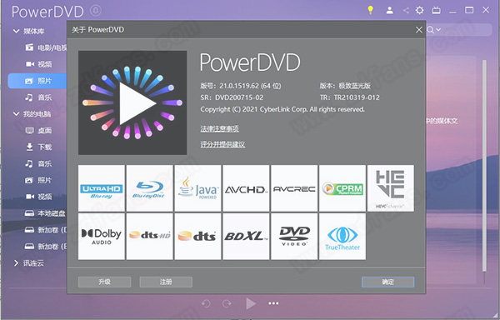Click the Java Powered logo
500x320 pixels.
pos(197,188)
